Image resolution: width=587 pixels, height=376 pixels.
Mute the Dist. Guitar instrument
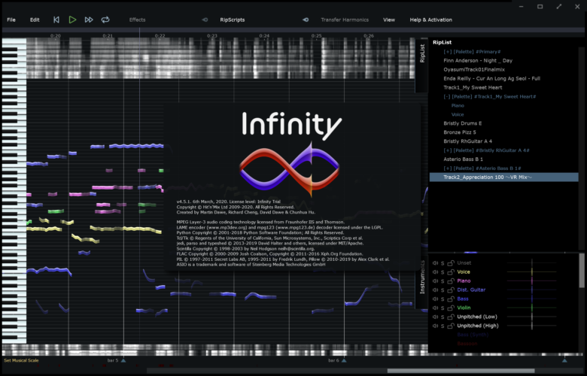(x=436, y=290)
